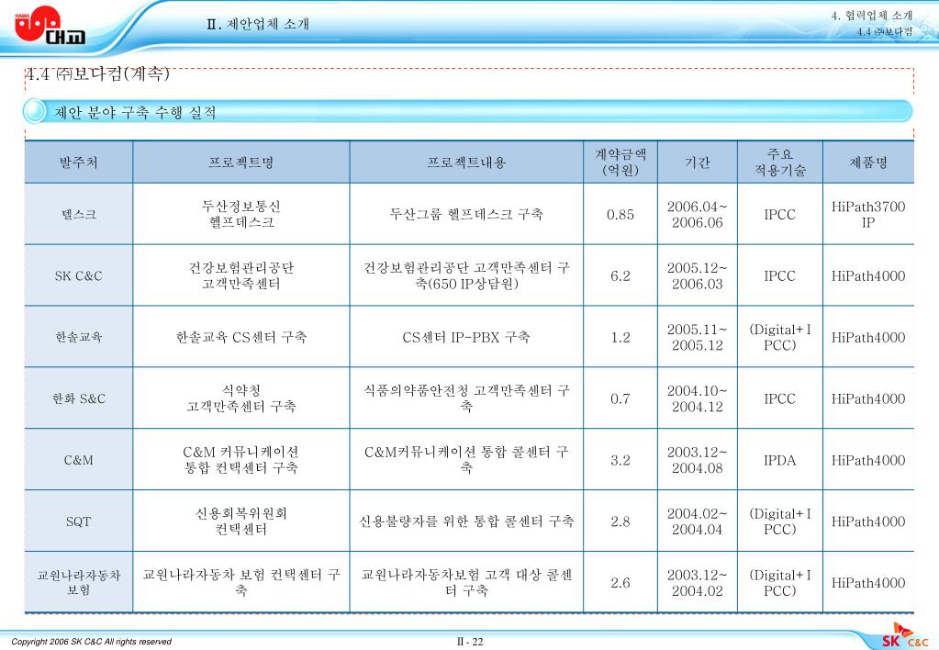Click the '프로젝트내용' column header

pos(466,162)
